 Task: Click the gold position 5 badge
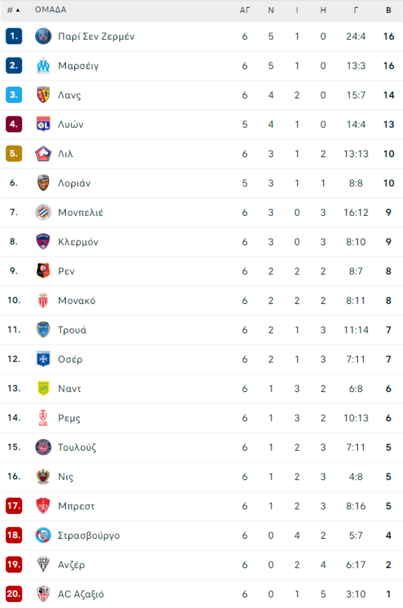pos(14,153)
